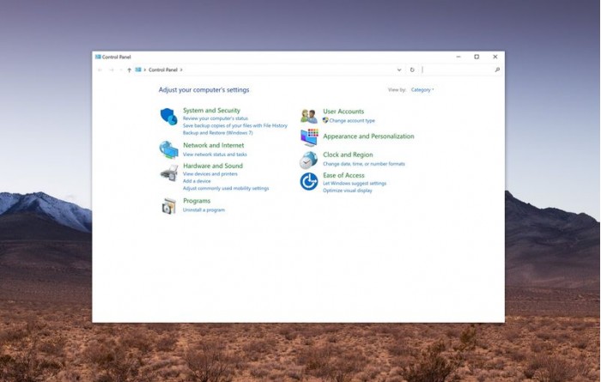Open the Hardware and Sound printer icon
The width and height of the screenshot is (601, 382).
168,173
